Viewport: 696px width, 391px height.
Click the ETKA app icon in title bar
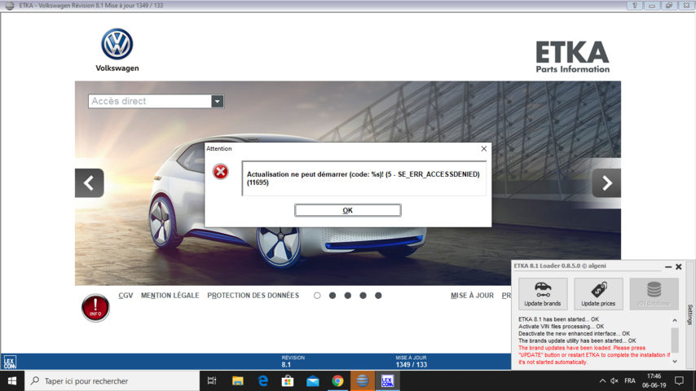[9, 6]
